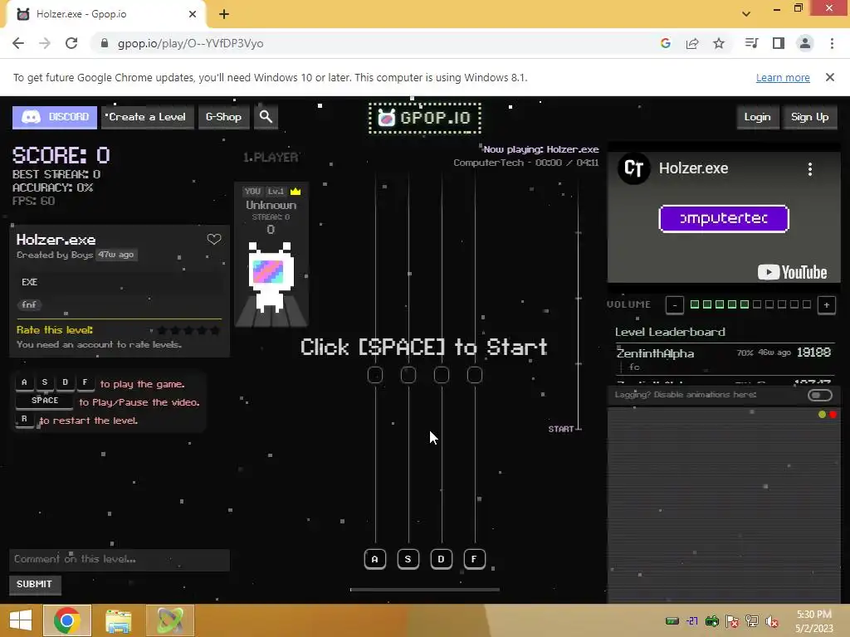
Task: Open File Explorer from taskbar
Action: [x=118, y=620]
